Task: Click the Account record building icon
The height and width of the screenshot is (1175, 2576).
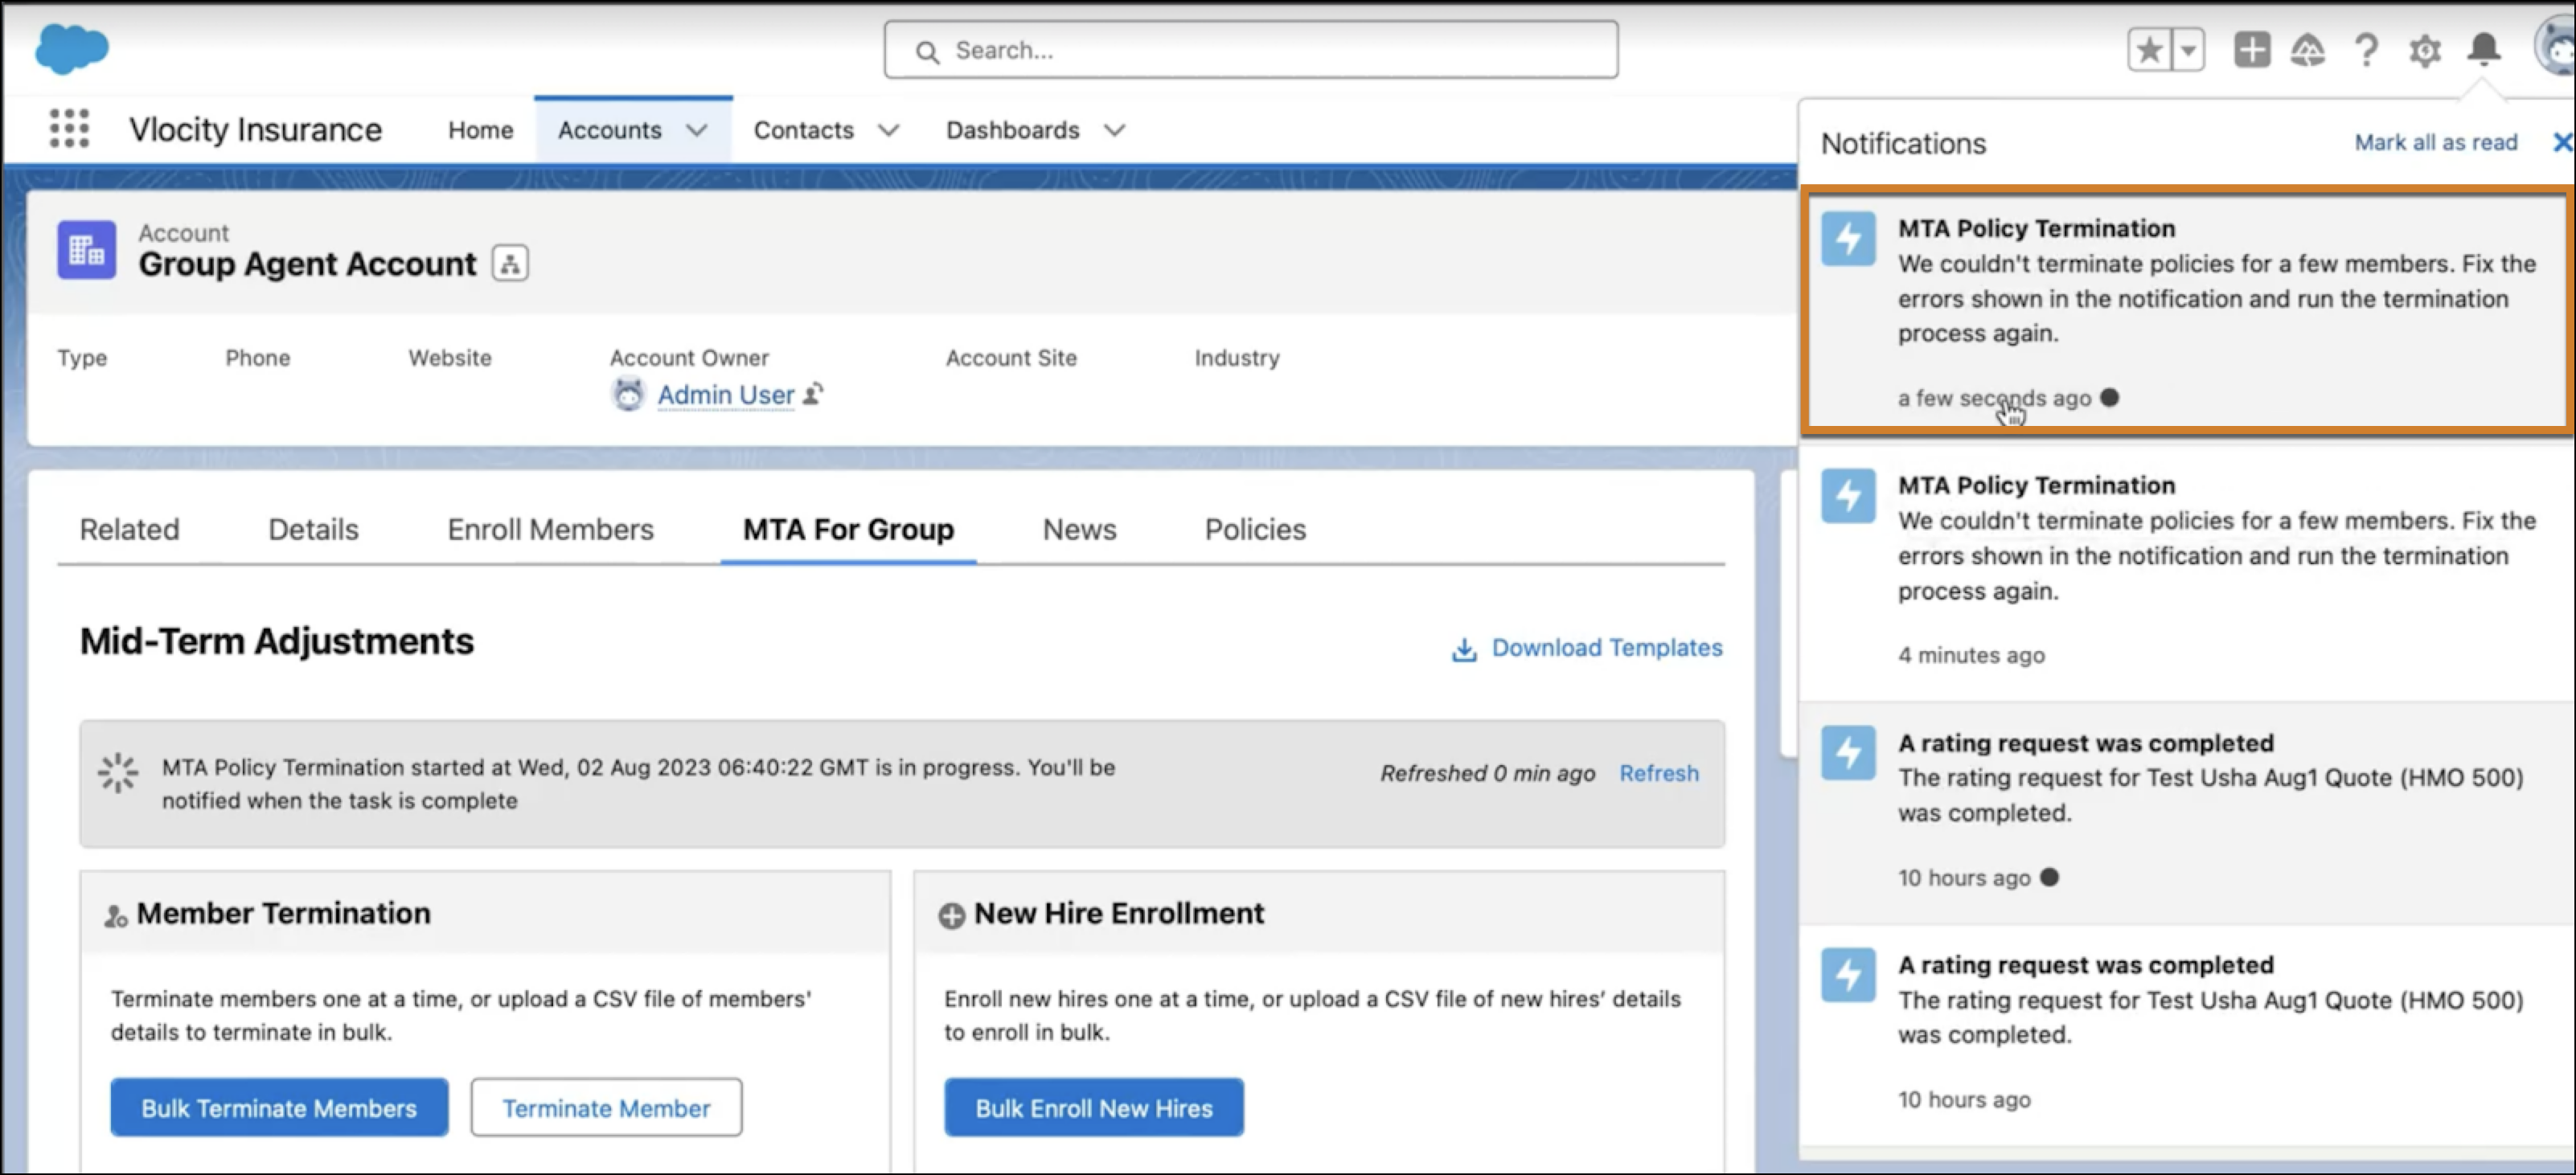Action: click(87, 249)
